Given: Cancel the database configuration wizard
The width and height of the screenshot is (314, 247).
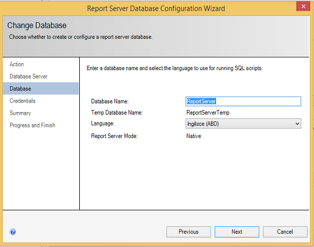Looking at the screenshot, I should pos(285,232).
